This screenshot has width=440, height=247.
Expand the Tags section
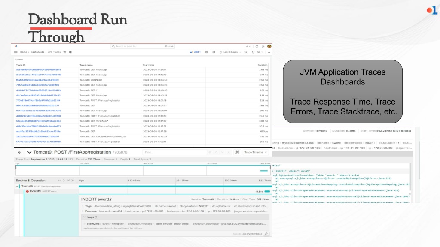(x=82, y=206)
